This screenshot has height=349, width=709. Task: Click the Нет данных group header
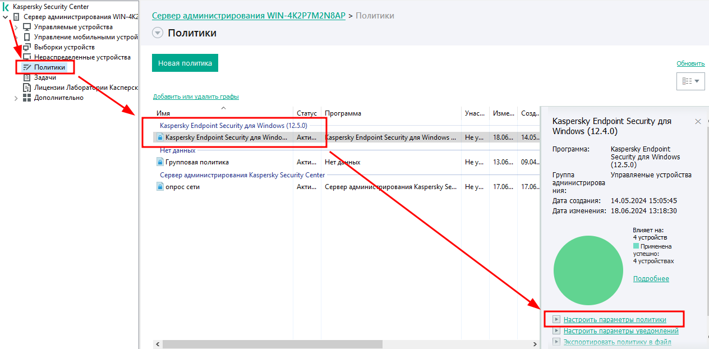[x=178, y=150]
